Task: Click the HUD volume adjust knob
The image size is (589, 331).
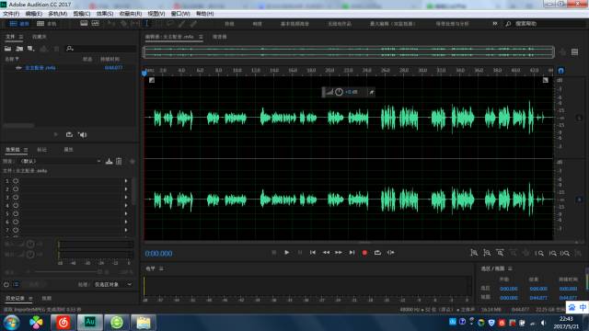Action: [x=339, y=92]
